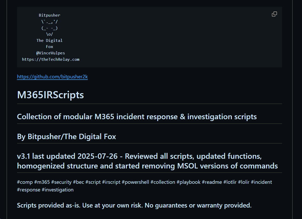Click the M365IRScripts main heading
Image resolution: width=302 pixels, height=219 pixels.
tap(50, 95)
